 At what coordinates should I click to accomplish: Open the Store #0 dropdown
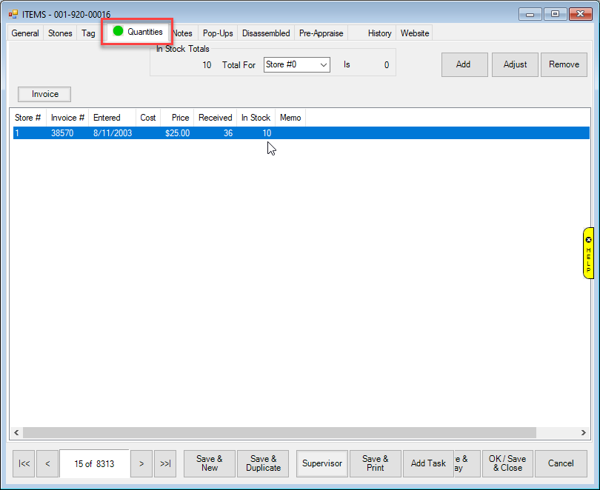(296, 65)
